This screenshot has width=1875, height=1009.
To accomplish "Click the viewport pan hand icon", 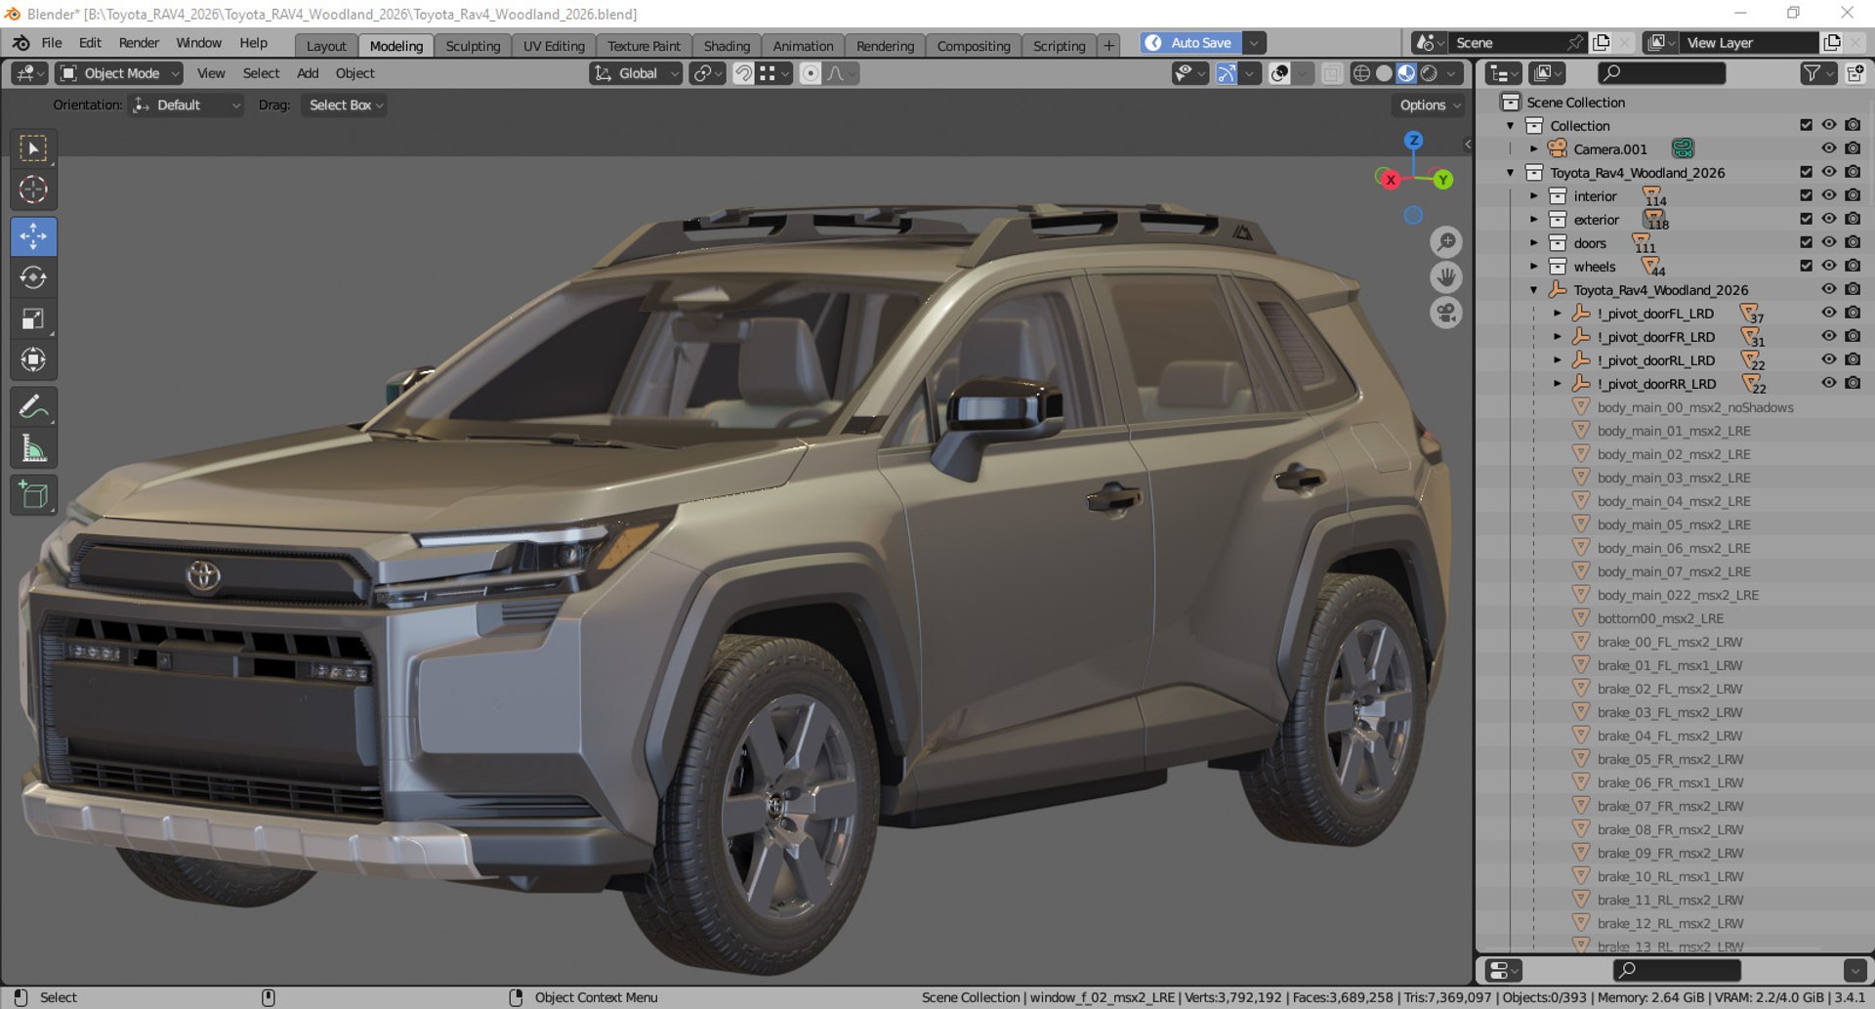I will 1446,277.
